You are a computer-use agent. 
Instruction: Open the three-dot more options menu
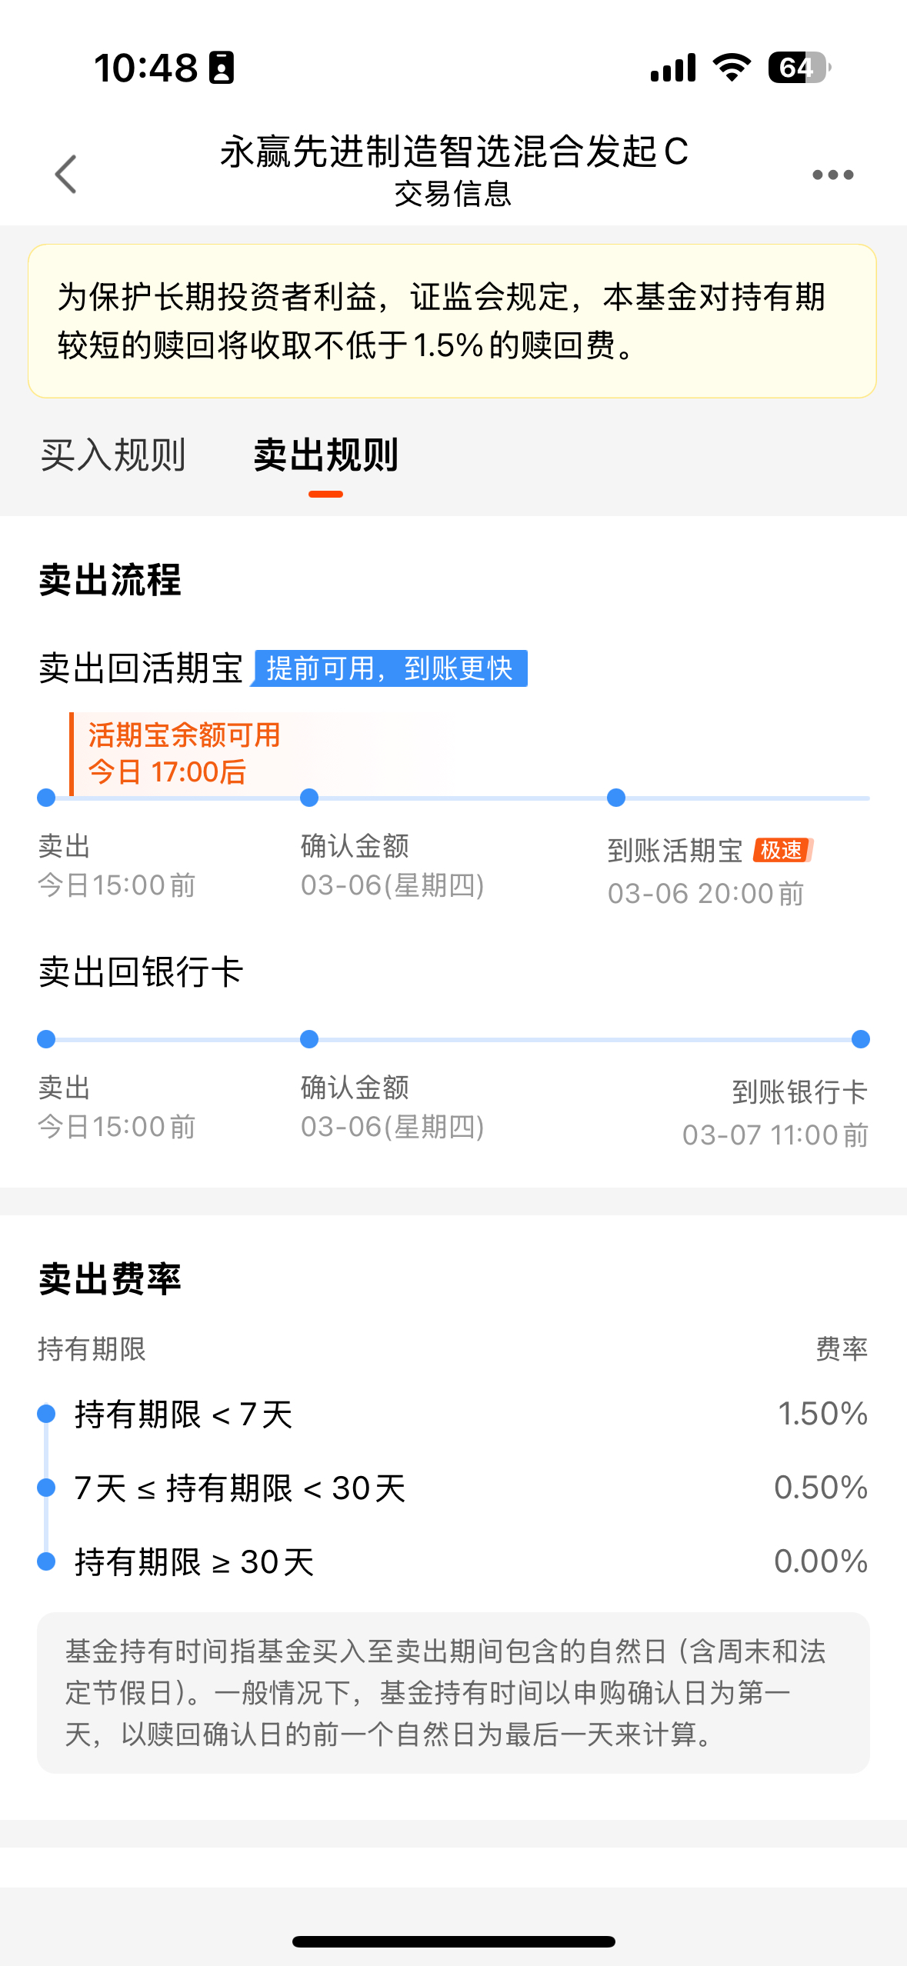832,175
